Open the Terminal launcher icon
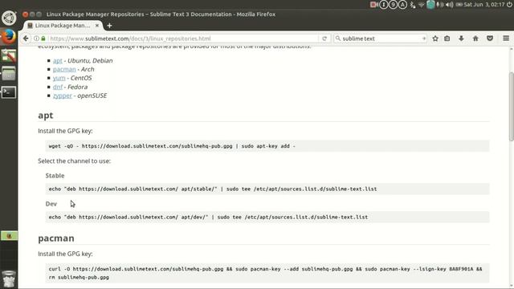 coord(9,92)
